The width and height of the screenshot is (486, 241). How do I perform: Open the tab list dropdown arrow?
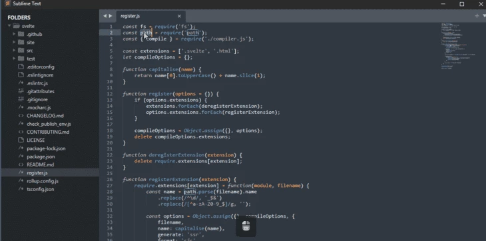(x=484, y=16)
